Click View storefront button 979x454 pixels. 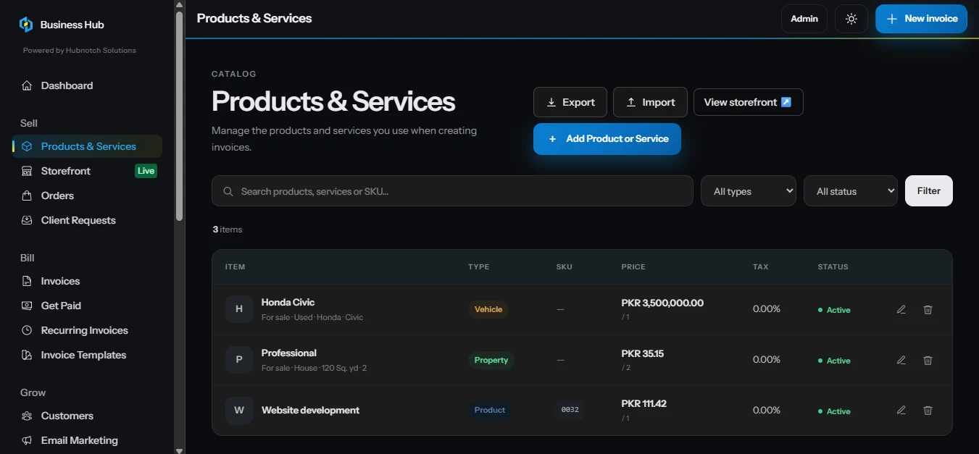pyautogui.click(x=749, y=102)
